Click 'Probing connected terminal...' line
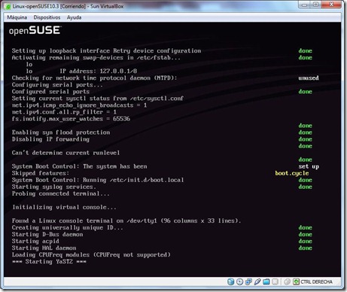This screenshot has height=292, width=347. 61,193
